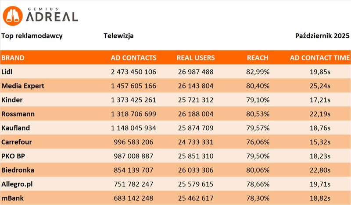Click the BRAND column header
Image resolution: width=351 pixels, height=205 pixels.
click(x=13, y=57)
